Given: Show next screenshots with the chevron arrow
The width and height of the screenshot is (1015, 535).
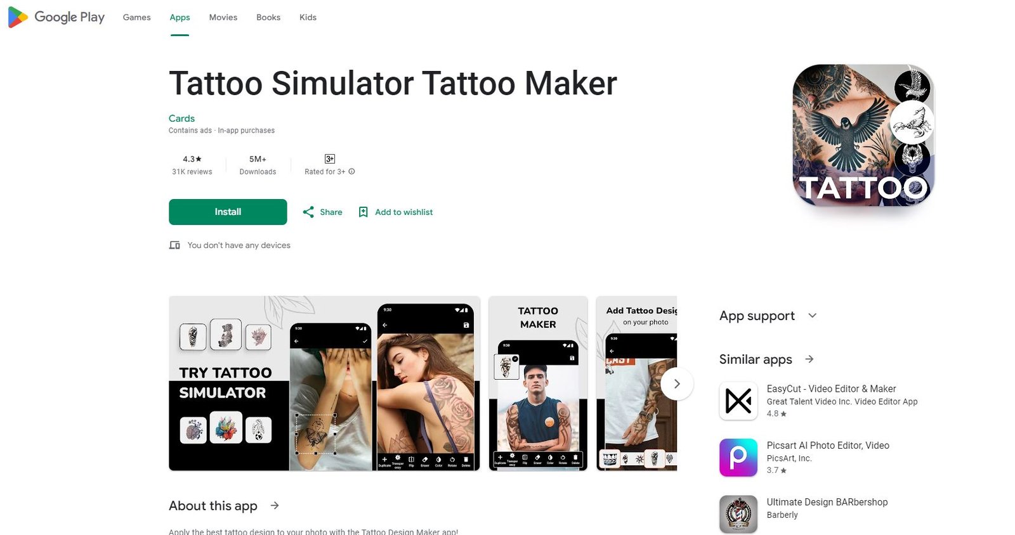Looking at the screenshot, I should [x=677, y=384].
